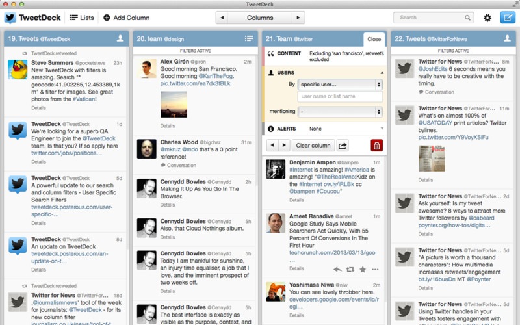Click @USATODAY mention link
Screen dimensions: 520x325
pyautogui.click(x=435, y=123)
